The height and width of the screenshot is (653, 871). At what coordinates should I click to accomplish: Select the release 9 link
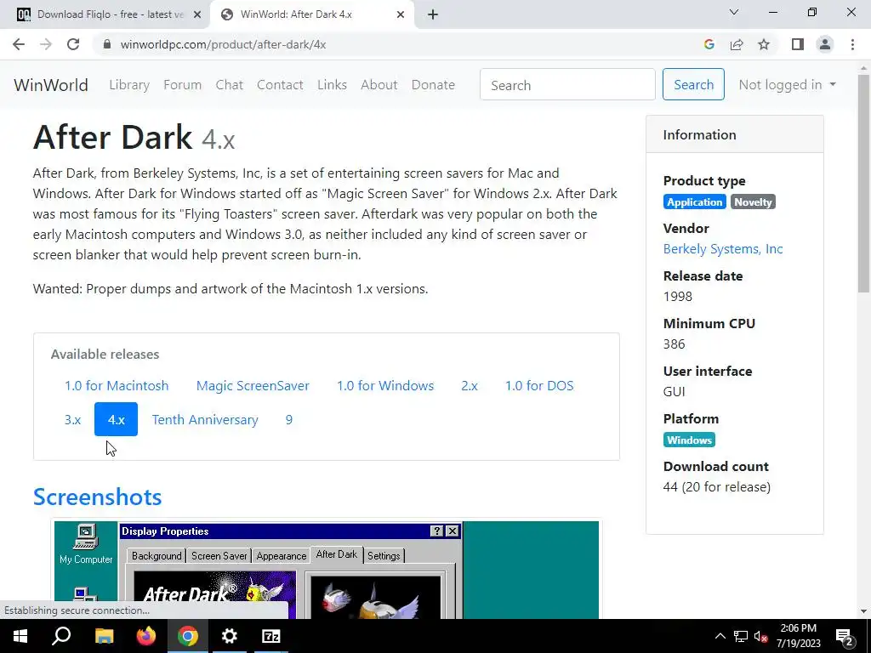289,420
